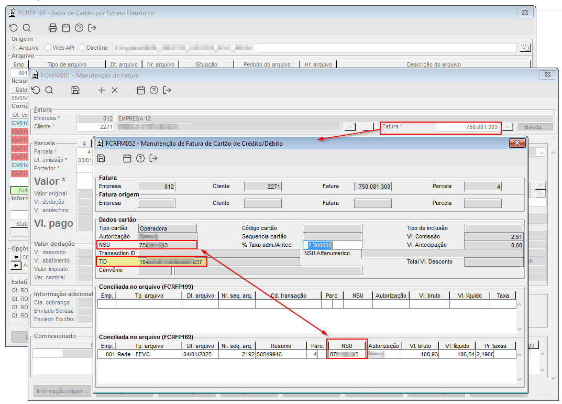Click Tipo cartão Operadora field

click(x=168, y=228)
